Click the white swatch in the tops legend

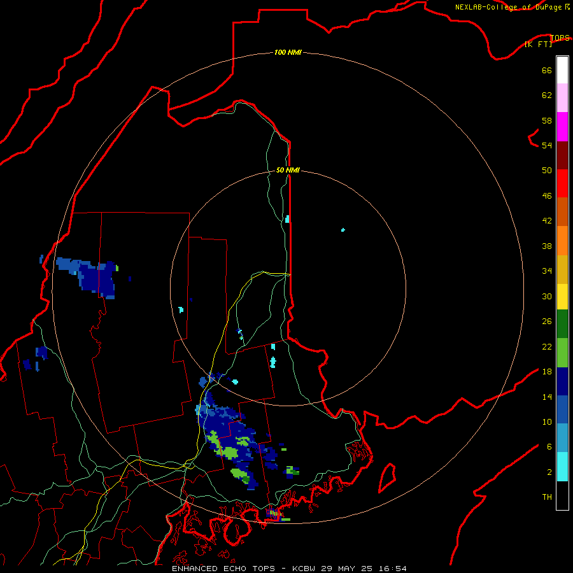(562, 70)
